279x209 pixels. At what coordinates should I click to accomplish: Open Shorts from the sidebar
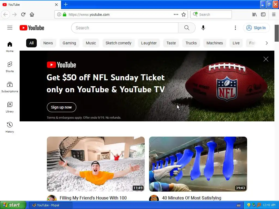(x=10, y=67)
